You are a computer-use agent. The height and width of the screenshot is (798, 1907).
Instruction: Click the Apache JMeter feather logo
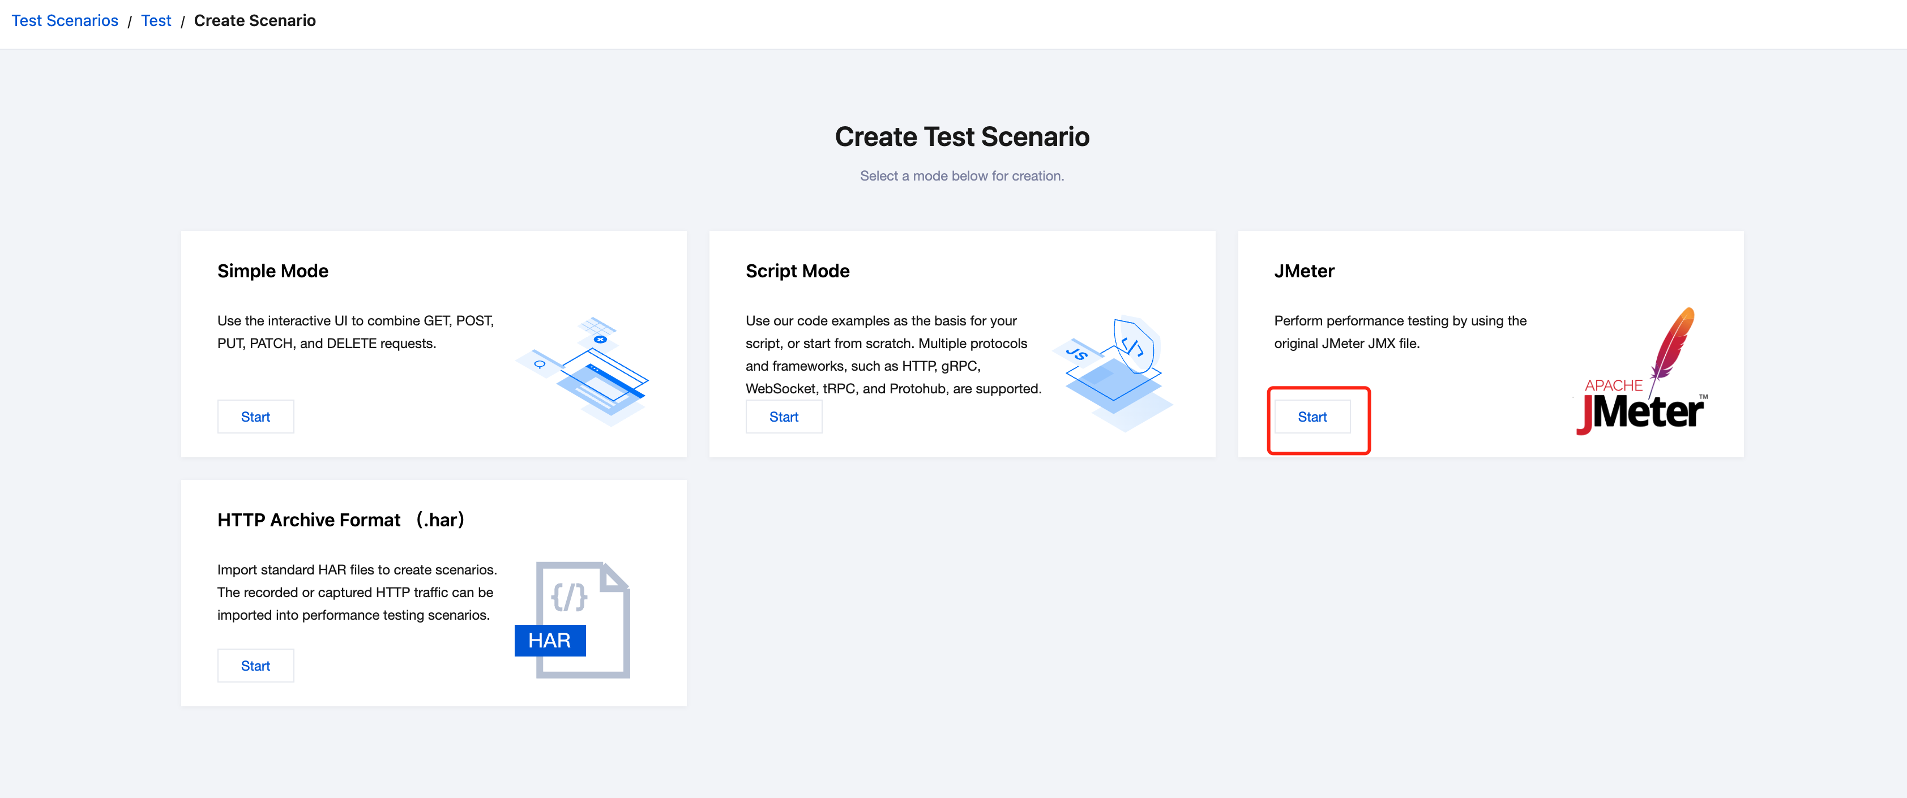1640,372
